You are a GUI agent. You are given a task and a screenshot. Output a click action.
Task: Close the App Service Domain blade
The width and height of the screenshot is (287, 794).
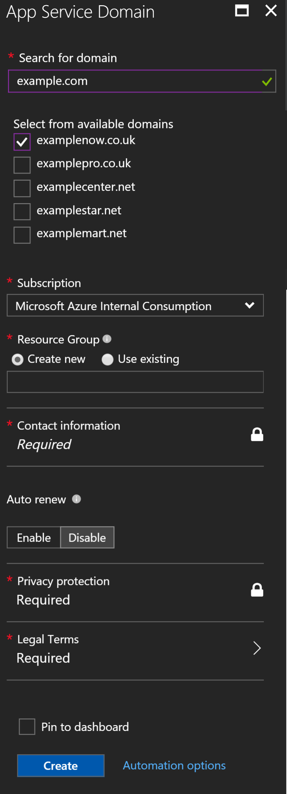[x=271, y=11]
